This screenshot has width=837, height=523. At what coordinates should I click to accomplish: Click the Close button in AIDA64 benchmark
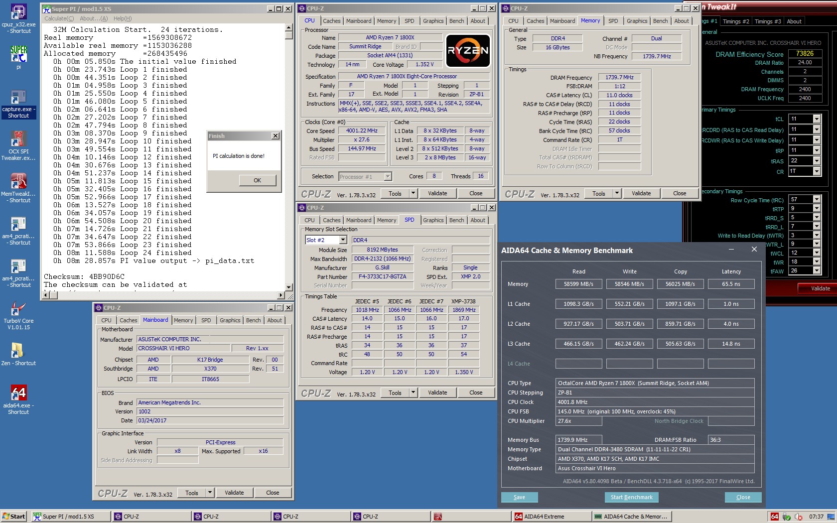[x=743, y=497]
